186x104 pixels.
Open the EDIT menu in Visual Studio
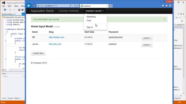(10, 6)
